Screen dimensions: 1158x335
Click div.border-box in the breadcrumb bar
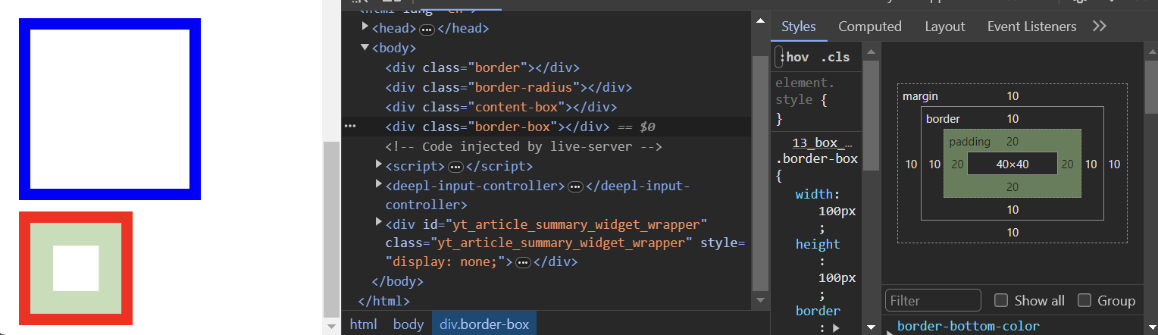tap(484, 324)
